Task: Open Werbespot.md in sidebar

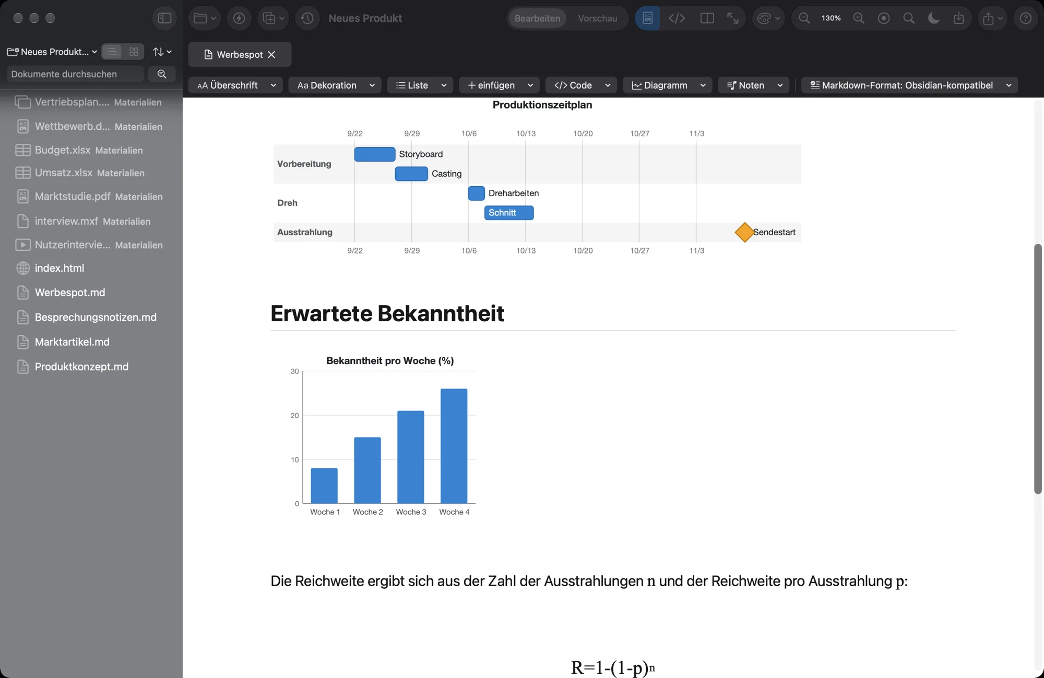Action: pos(70,293)
